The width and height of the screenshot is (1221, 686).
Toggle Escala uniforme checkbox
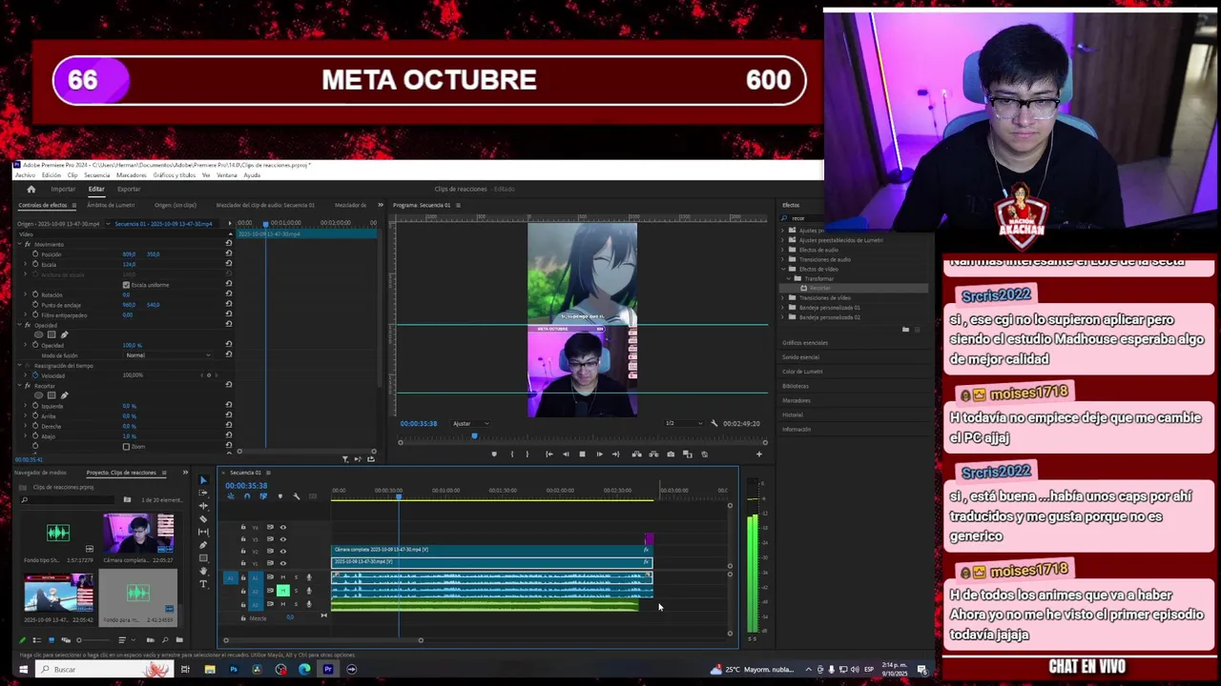pos(126,285)
